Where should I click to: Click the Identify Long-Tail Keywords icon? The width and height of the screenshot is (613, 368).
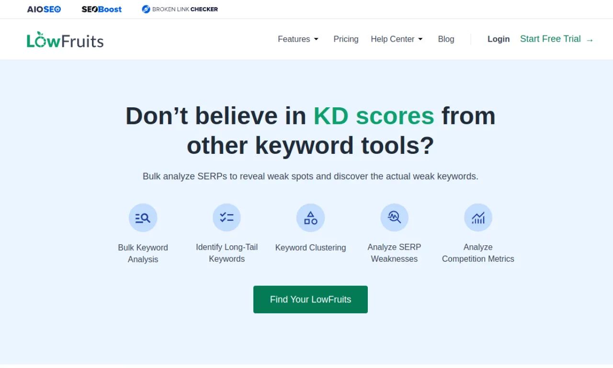[x=227, y=218]
